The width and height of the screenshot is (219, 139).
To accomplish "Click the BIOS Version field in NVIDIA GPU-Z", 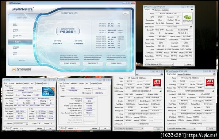I will click(172, 27).
